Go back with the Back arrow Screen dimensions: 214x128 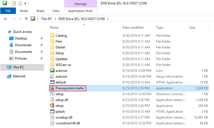pos(6,19)
